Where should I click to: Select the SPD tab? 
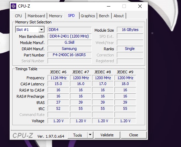coord(71,15)
